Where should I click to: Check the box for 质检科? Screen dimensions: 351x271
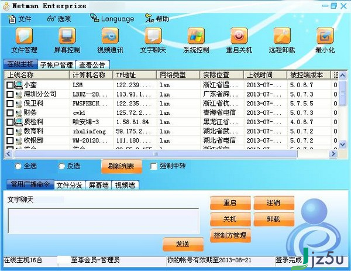[10, 122]
